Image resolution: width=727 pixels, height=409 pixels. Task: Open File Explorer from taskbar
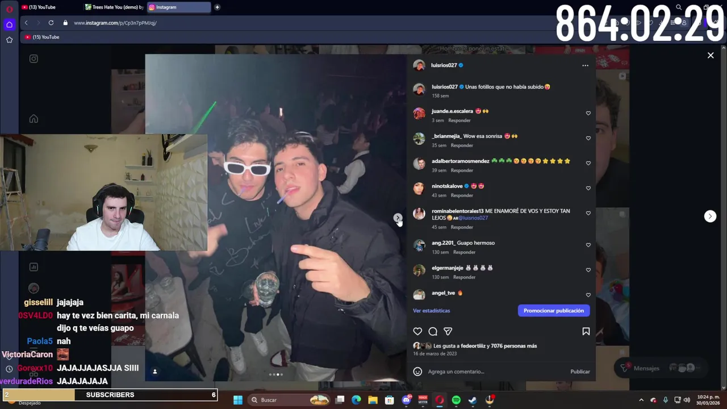373,400
